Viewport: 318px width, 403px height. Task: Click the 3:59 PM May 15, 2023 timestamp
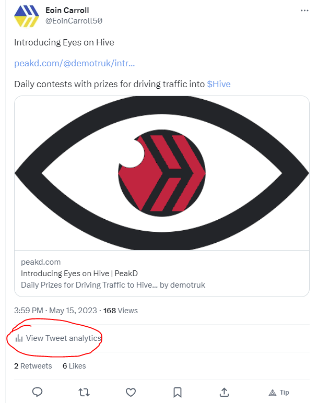click(55, 310)
